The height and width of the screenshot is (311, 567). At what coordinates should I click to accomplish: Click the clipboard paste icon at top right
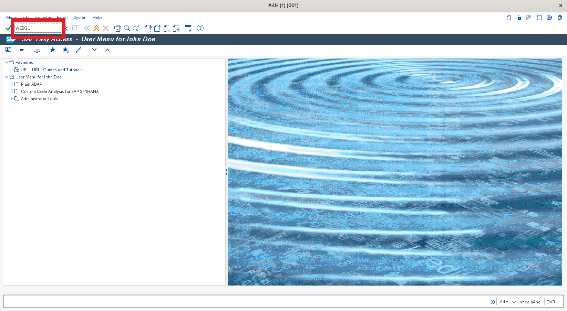(x=519, y=18)
